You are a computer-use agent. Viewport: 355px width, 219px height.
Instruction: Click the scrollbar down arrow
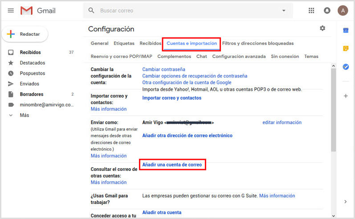(x=333, y=216)
